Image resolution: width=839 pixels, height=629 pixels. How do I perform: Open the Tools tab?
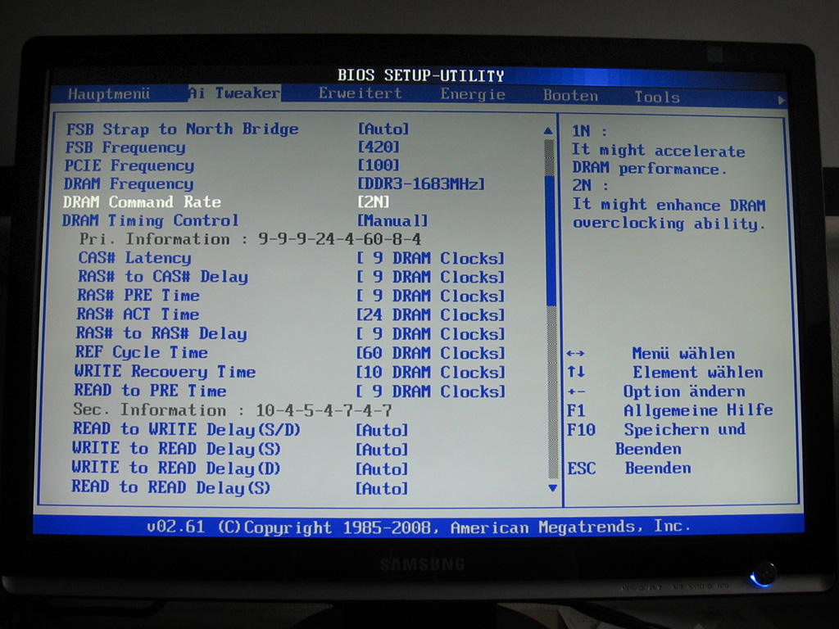[x=657, y=97]
